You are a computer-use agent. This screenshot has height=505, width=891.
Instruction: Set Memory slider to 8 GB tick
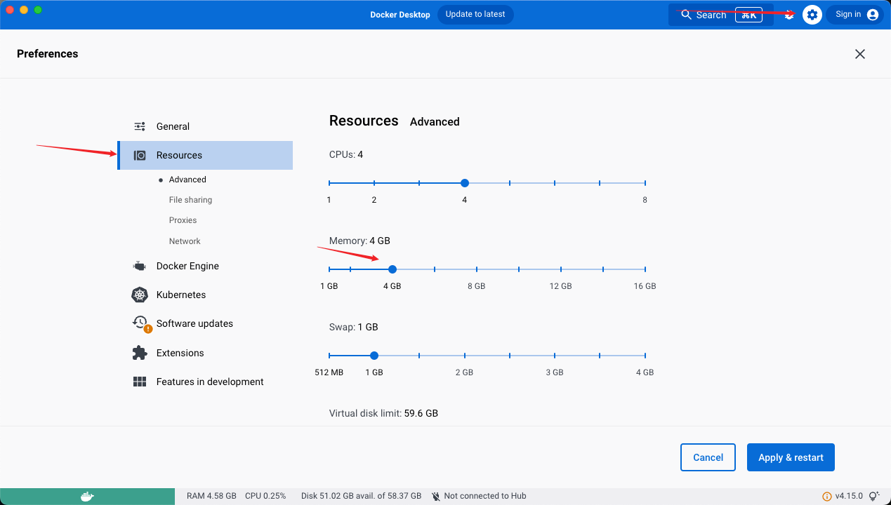[x=477, y=269]
